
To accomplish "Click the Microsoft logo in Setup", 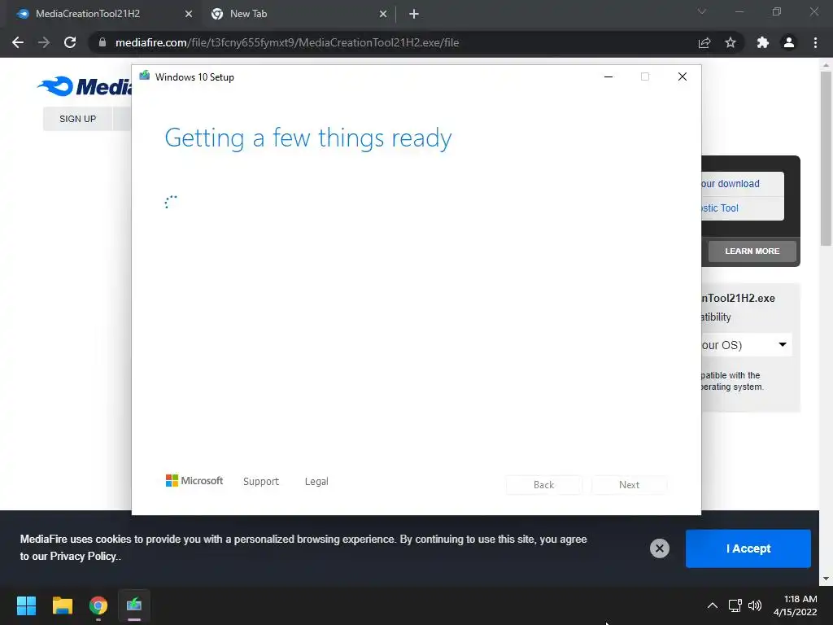I will click(x=194, y=481).
